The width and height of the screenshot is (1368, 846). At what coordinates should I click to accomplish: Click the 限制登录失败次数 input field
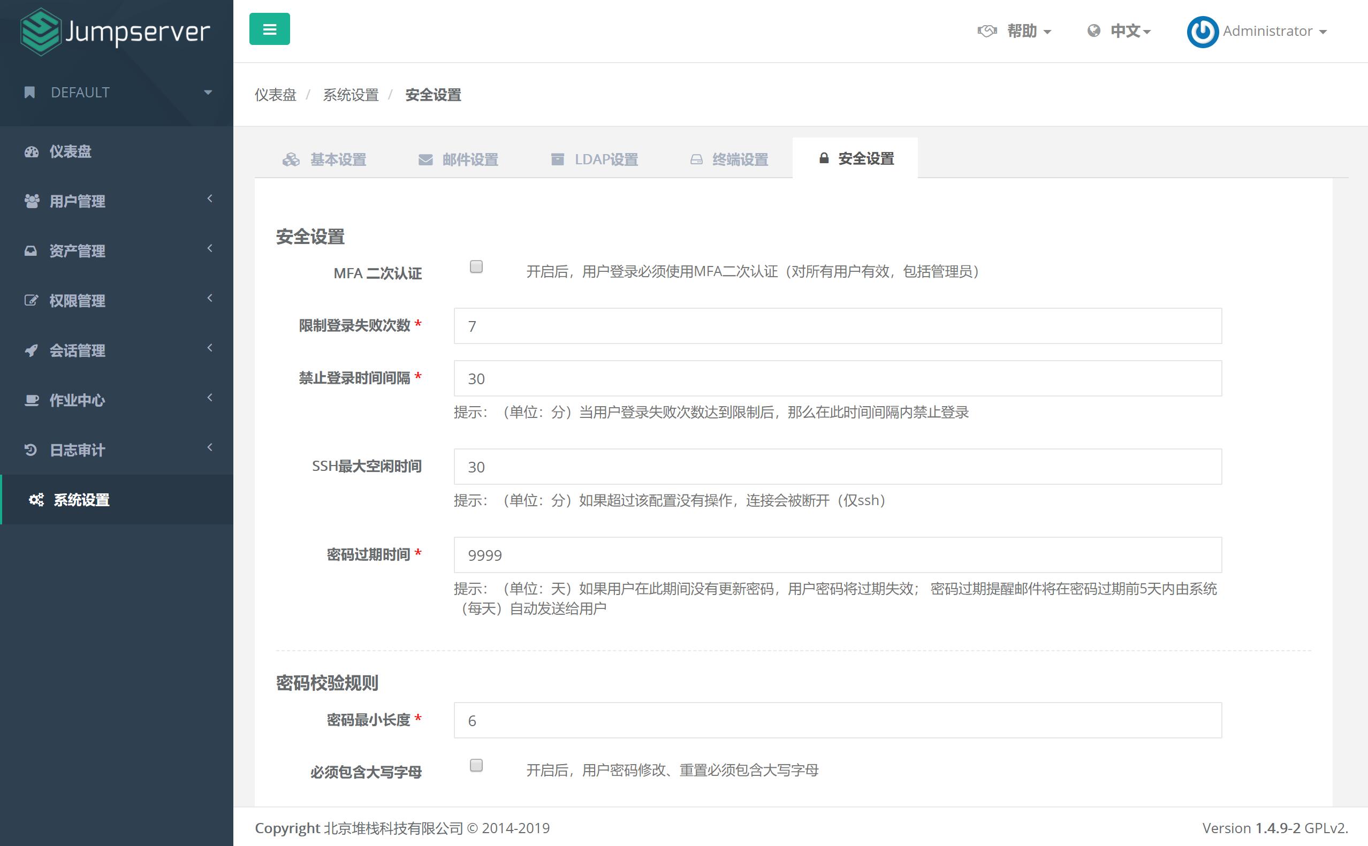tap(838, 326)
